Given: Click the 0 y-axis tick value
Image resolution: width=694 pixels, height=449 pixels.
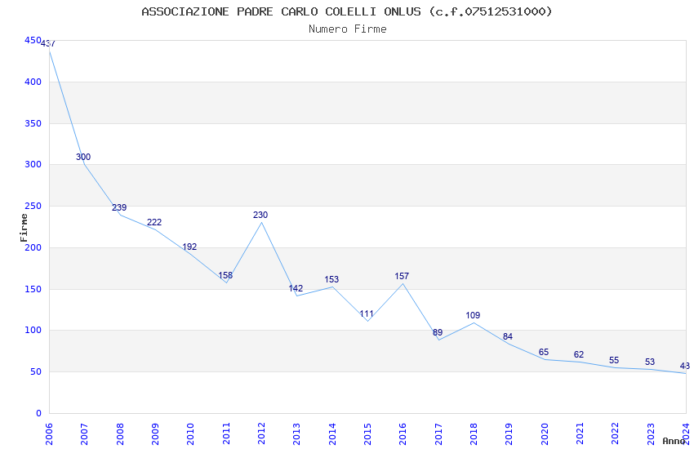Looking at the screenshot, I should pyautogui.click(x=38, y=413).
